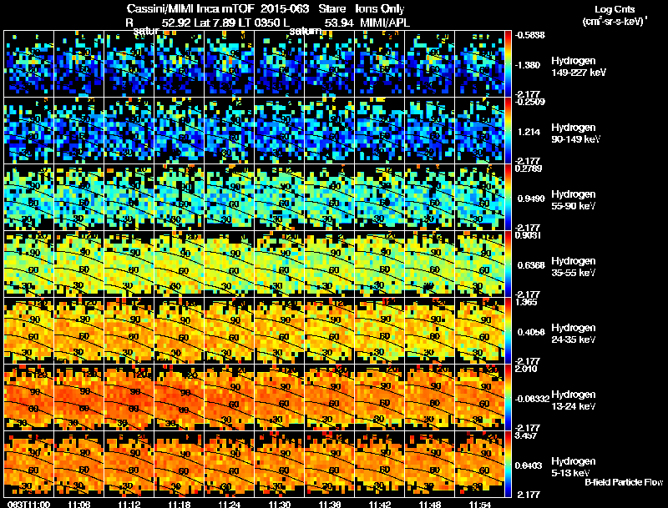
Task: Open the 13-24 keV panel at 11:06
Action: 78,398
